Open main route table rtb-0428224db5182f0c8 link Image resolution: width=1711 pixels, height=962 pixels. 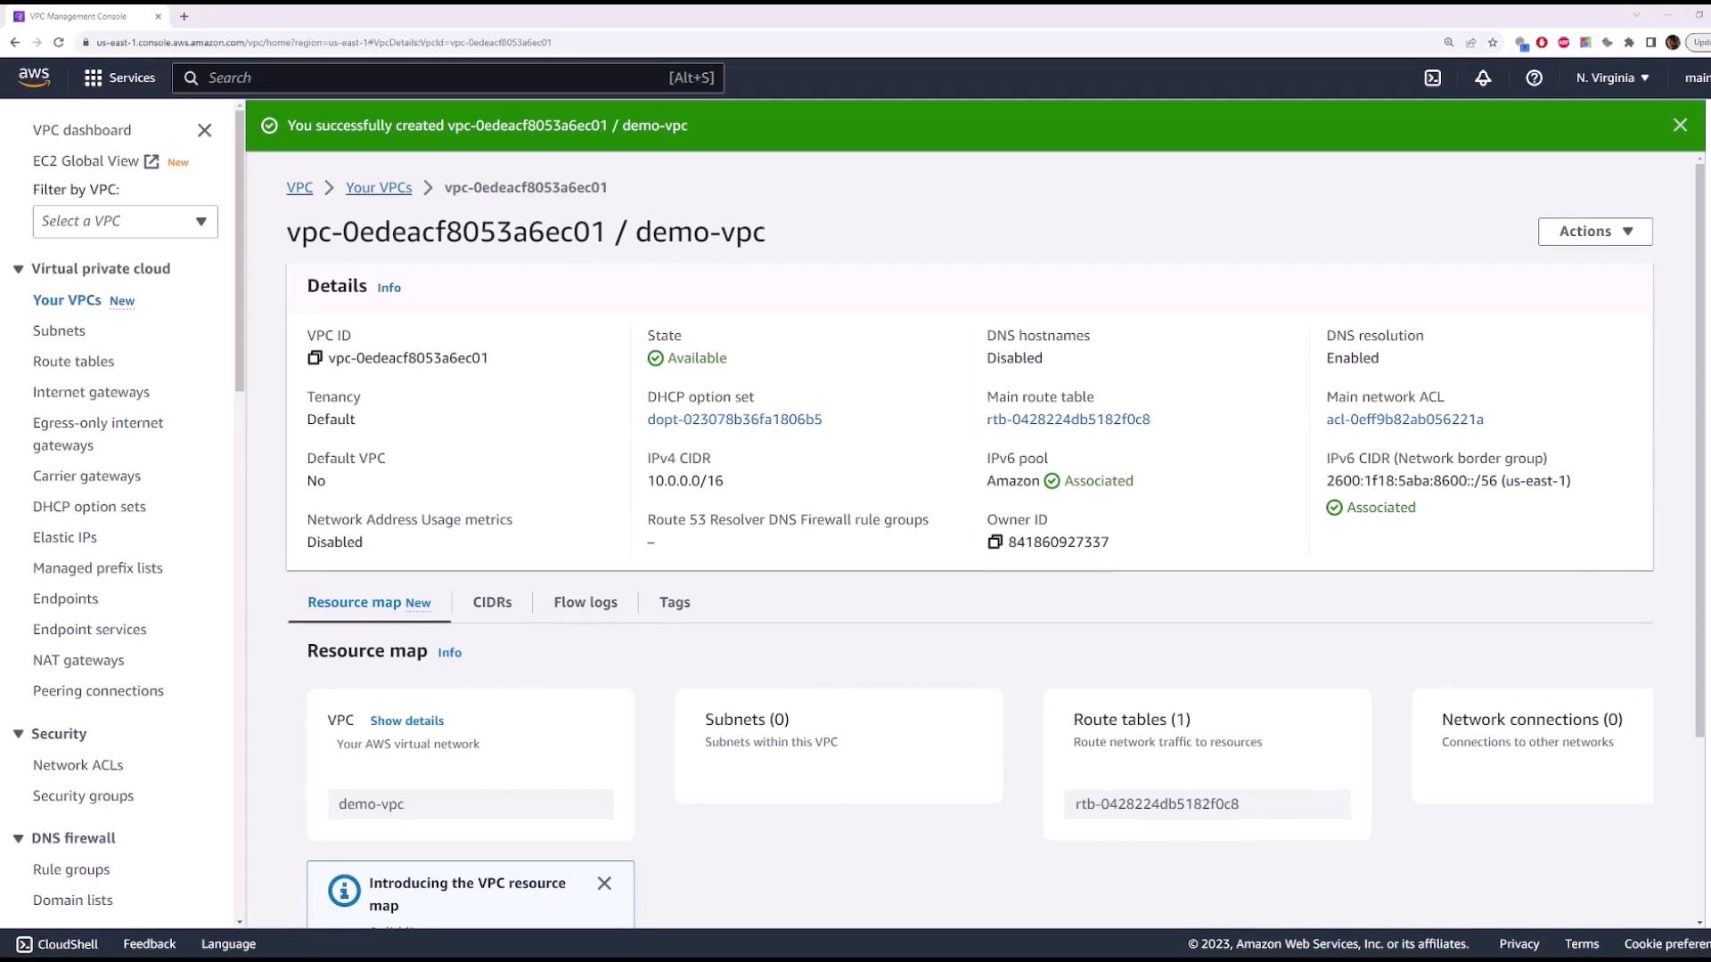point(1068,420)
